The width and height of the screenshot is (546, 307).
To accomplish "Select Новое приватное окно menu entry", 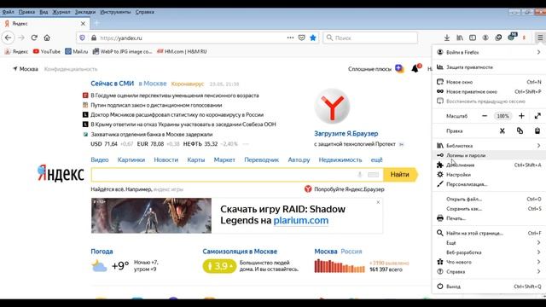I will click(x=489, y=91).
